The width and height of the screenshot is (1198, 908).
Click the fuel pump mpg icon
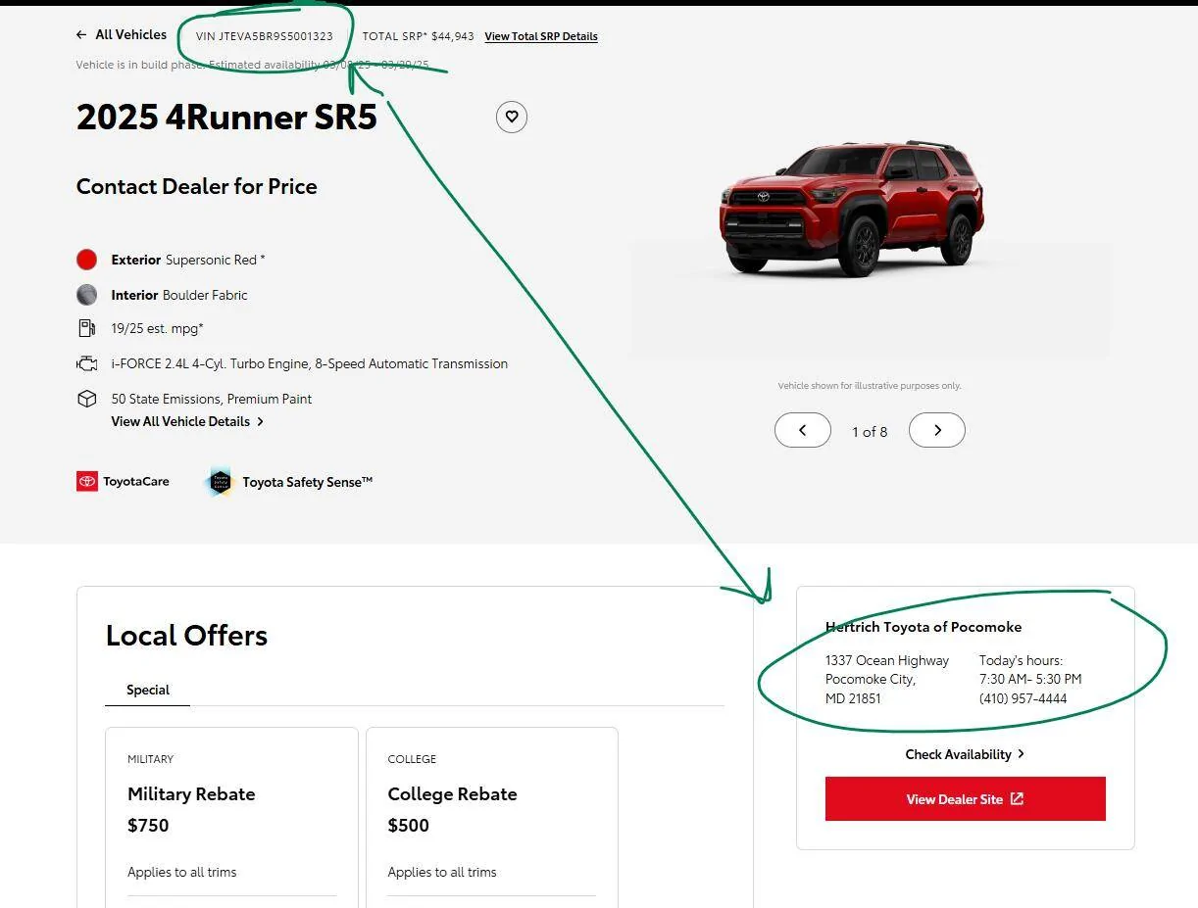[x=86, y=328]
